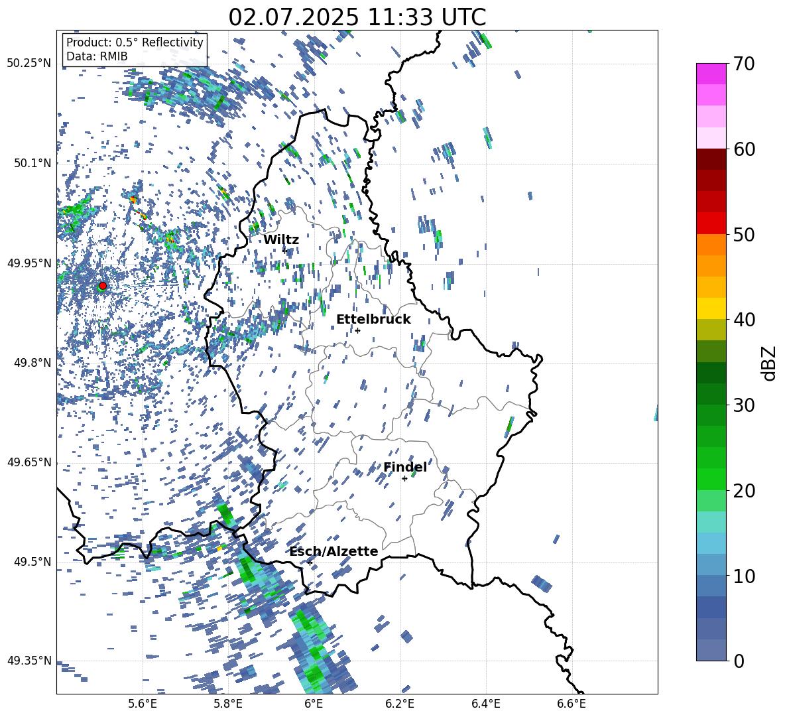785x717 pixels.
Task: Click the 10 tick label on the colorbar
Action: pos(744,576)
